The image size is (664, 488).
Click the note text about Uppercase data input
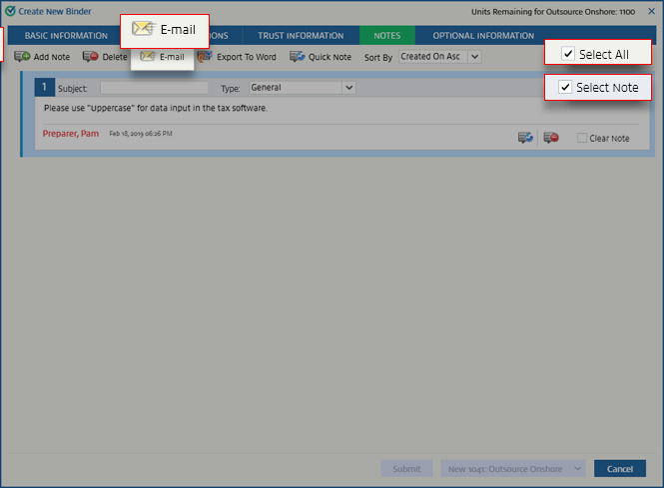coord(156,108)
